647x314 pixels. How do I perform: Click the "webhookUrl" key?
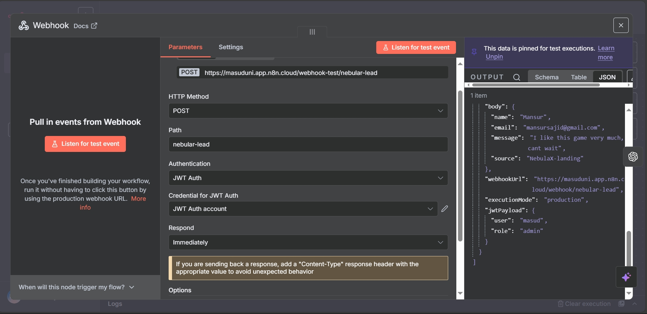click(x=505, y=179)
